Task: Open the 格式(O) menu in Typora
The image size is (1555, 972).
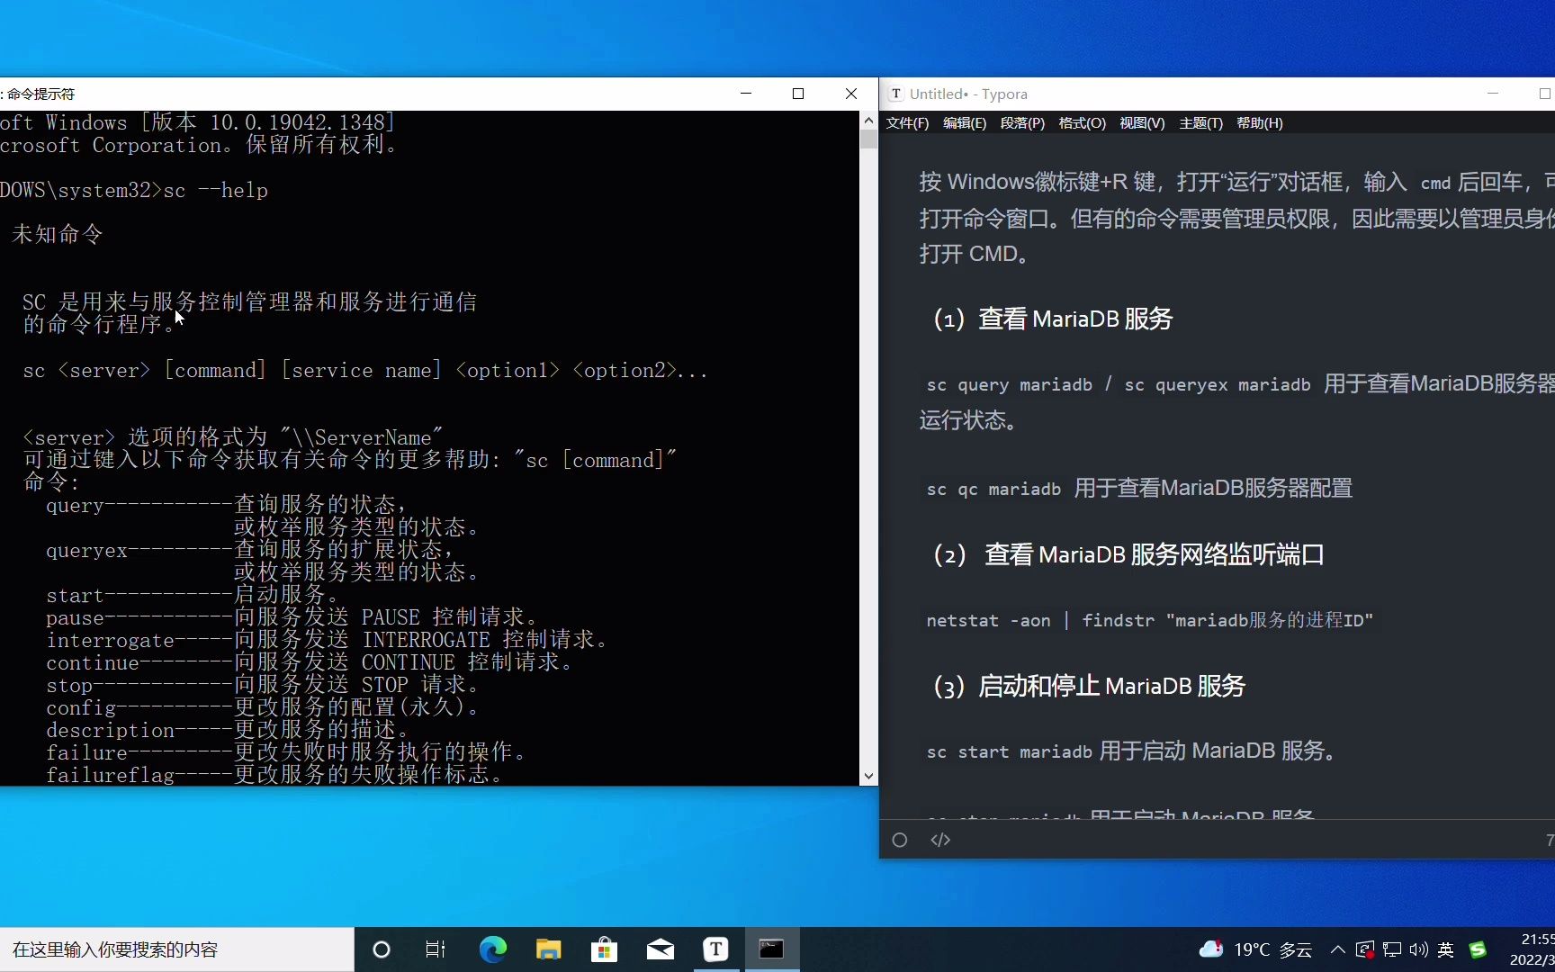Action: pyautogui.click(x=1083, y=123)
